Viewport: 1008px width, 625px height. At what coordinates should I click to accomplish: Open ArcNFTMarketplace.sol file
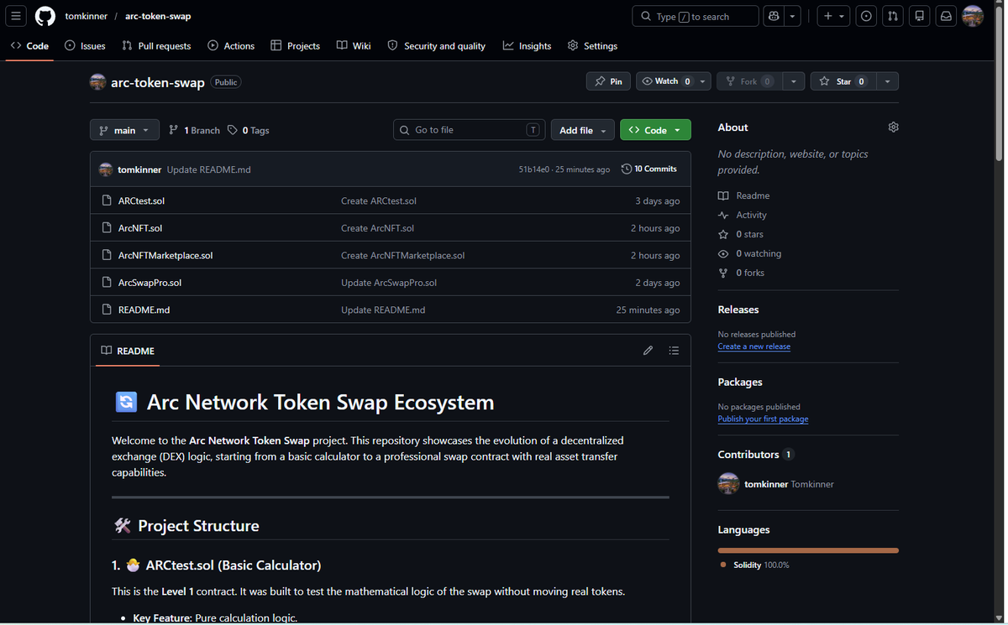click(x=165, y=255)
